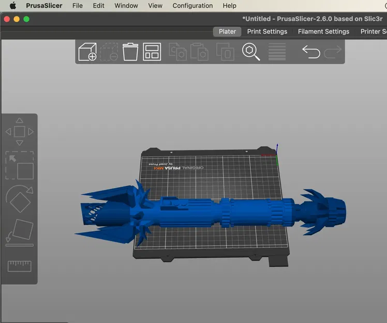
Task: Click the yellow minimize window button
Action: pos(17,19)
